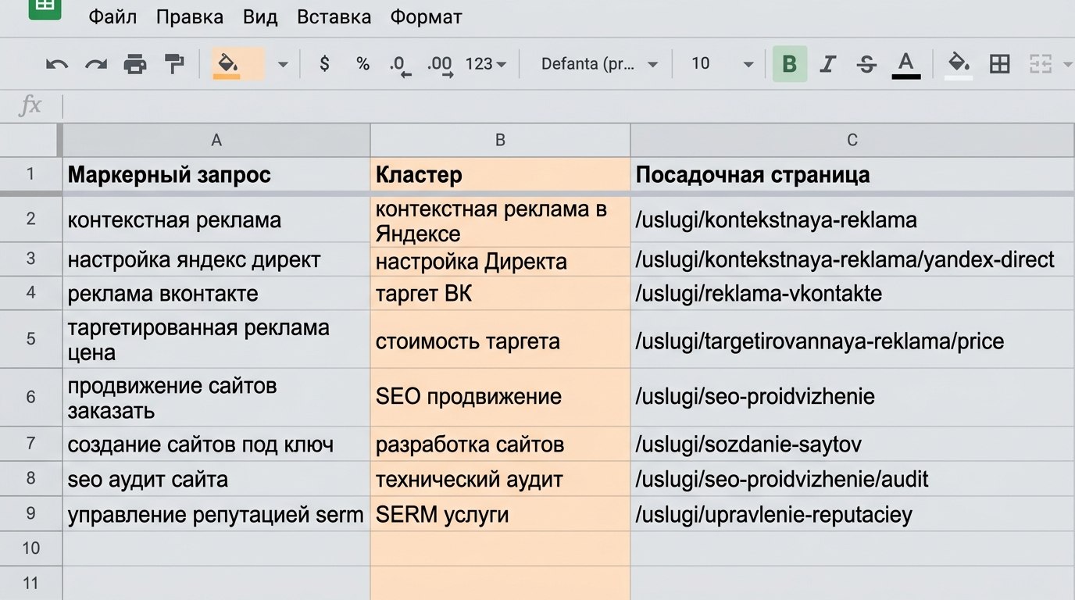Open the Файл menu

[x=112, y=16]
